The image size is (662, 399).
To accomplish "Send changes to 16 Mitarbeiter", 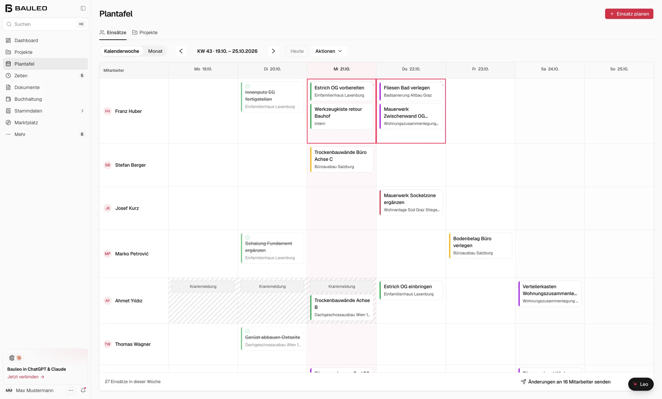I will coord(565,382).
